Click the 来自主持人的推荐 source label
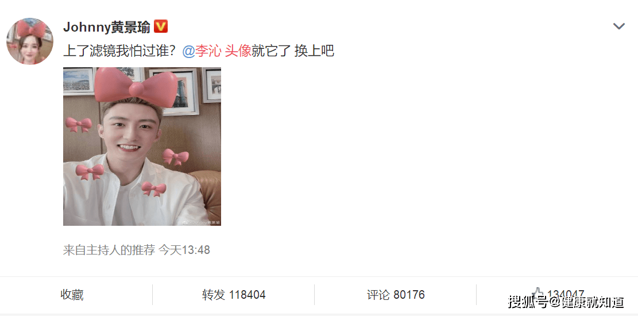 click(x=109, y=249)
